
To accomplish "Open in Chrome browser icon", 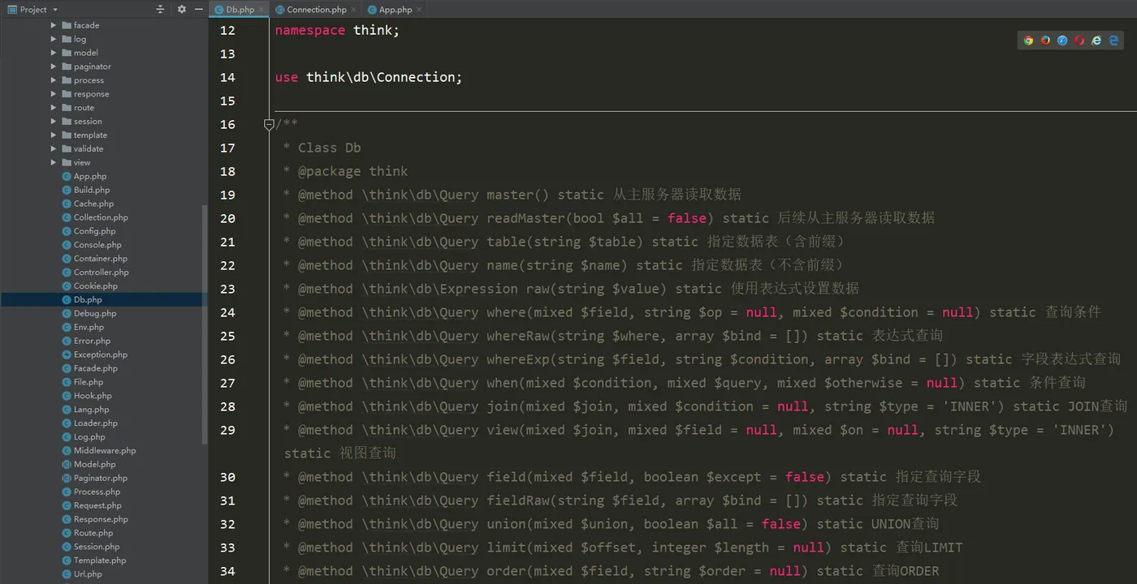I will tap(1028, 40).
